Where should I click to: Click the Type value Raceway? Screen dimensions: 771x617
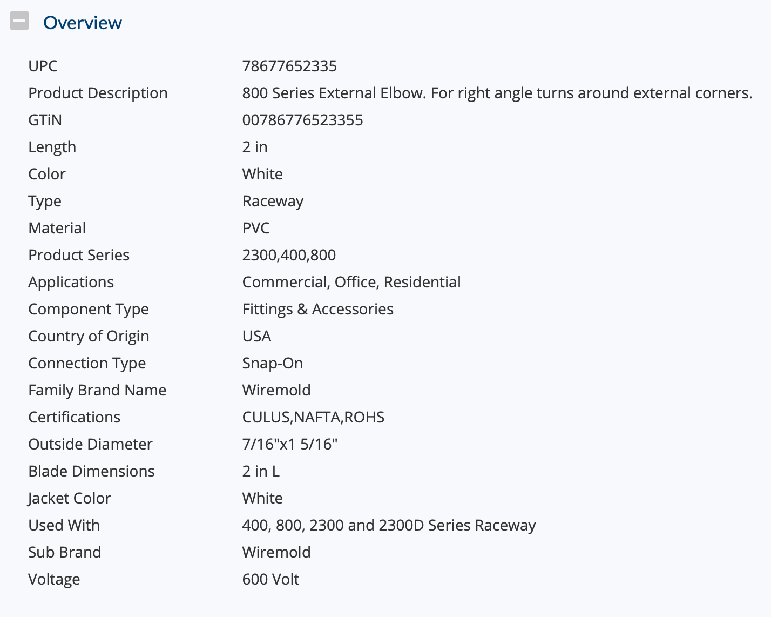(273, 201)
